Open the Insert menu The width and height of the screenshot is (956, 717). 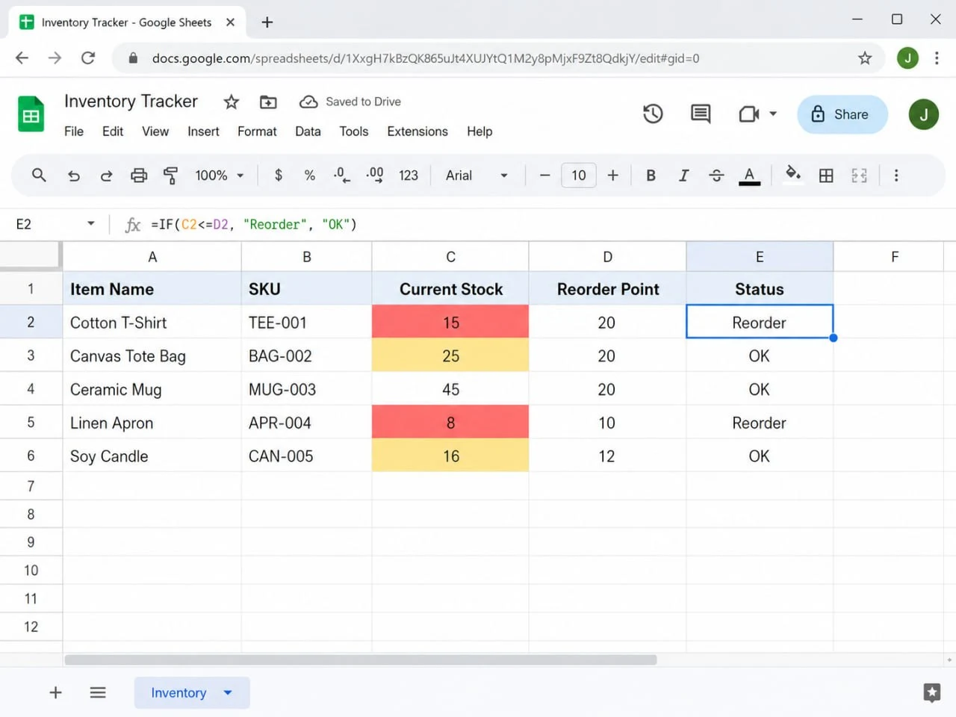203,131
